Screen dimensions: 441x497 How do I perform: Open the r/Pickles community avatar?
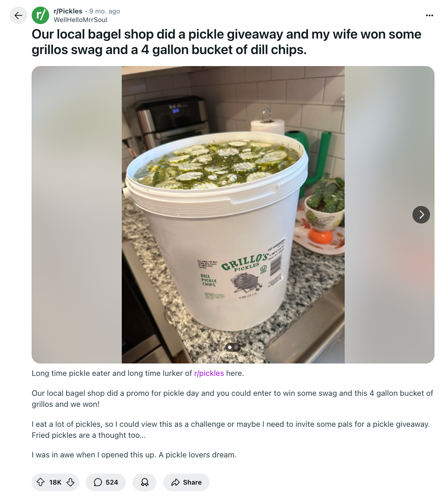click(x=41, y=15)
